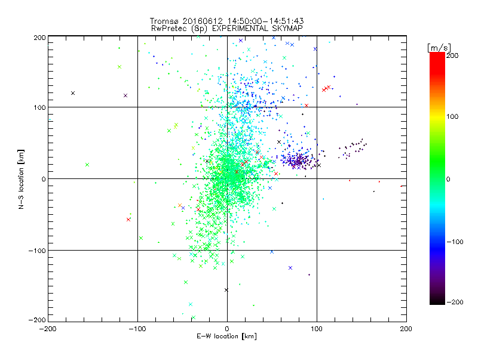Click the x-axis tick label '200'
This screenshot has height=358, width=478.
pyautogui.click(x=406, y=329)
